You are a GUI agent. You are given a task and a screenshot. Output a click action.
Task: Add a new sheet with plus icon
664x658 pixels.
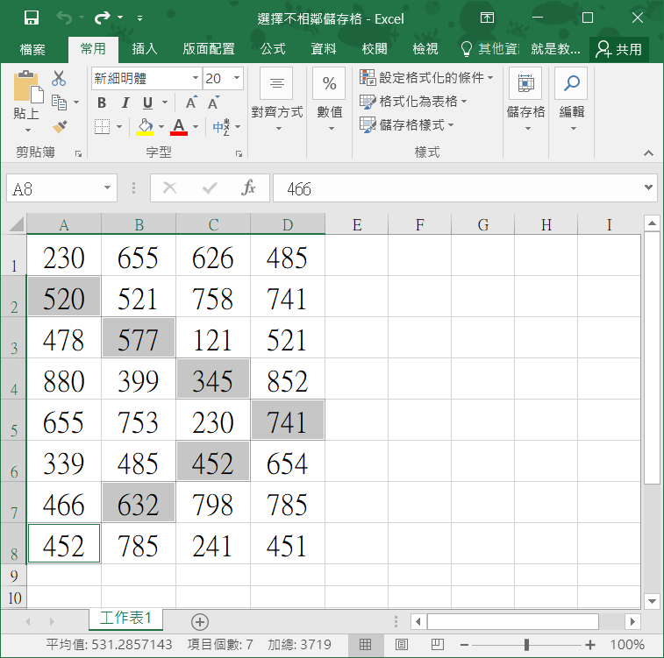tap(200, 621)
